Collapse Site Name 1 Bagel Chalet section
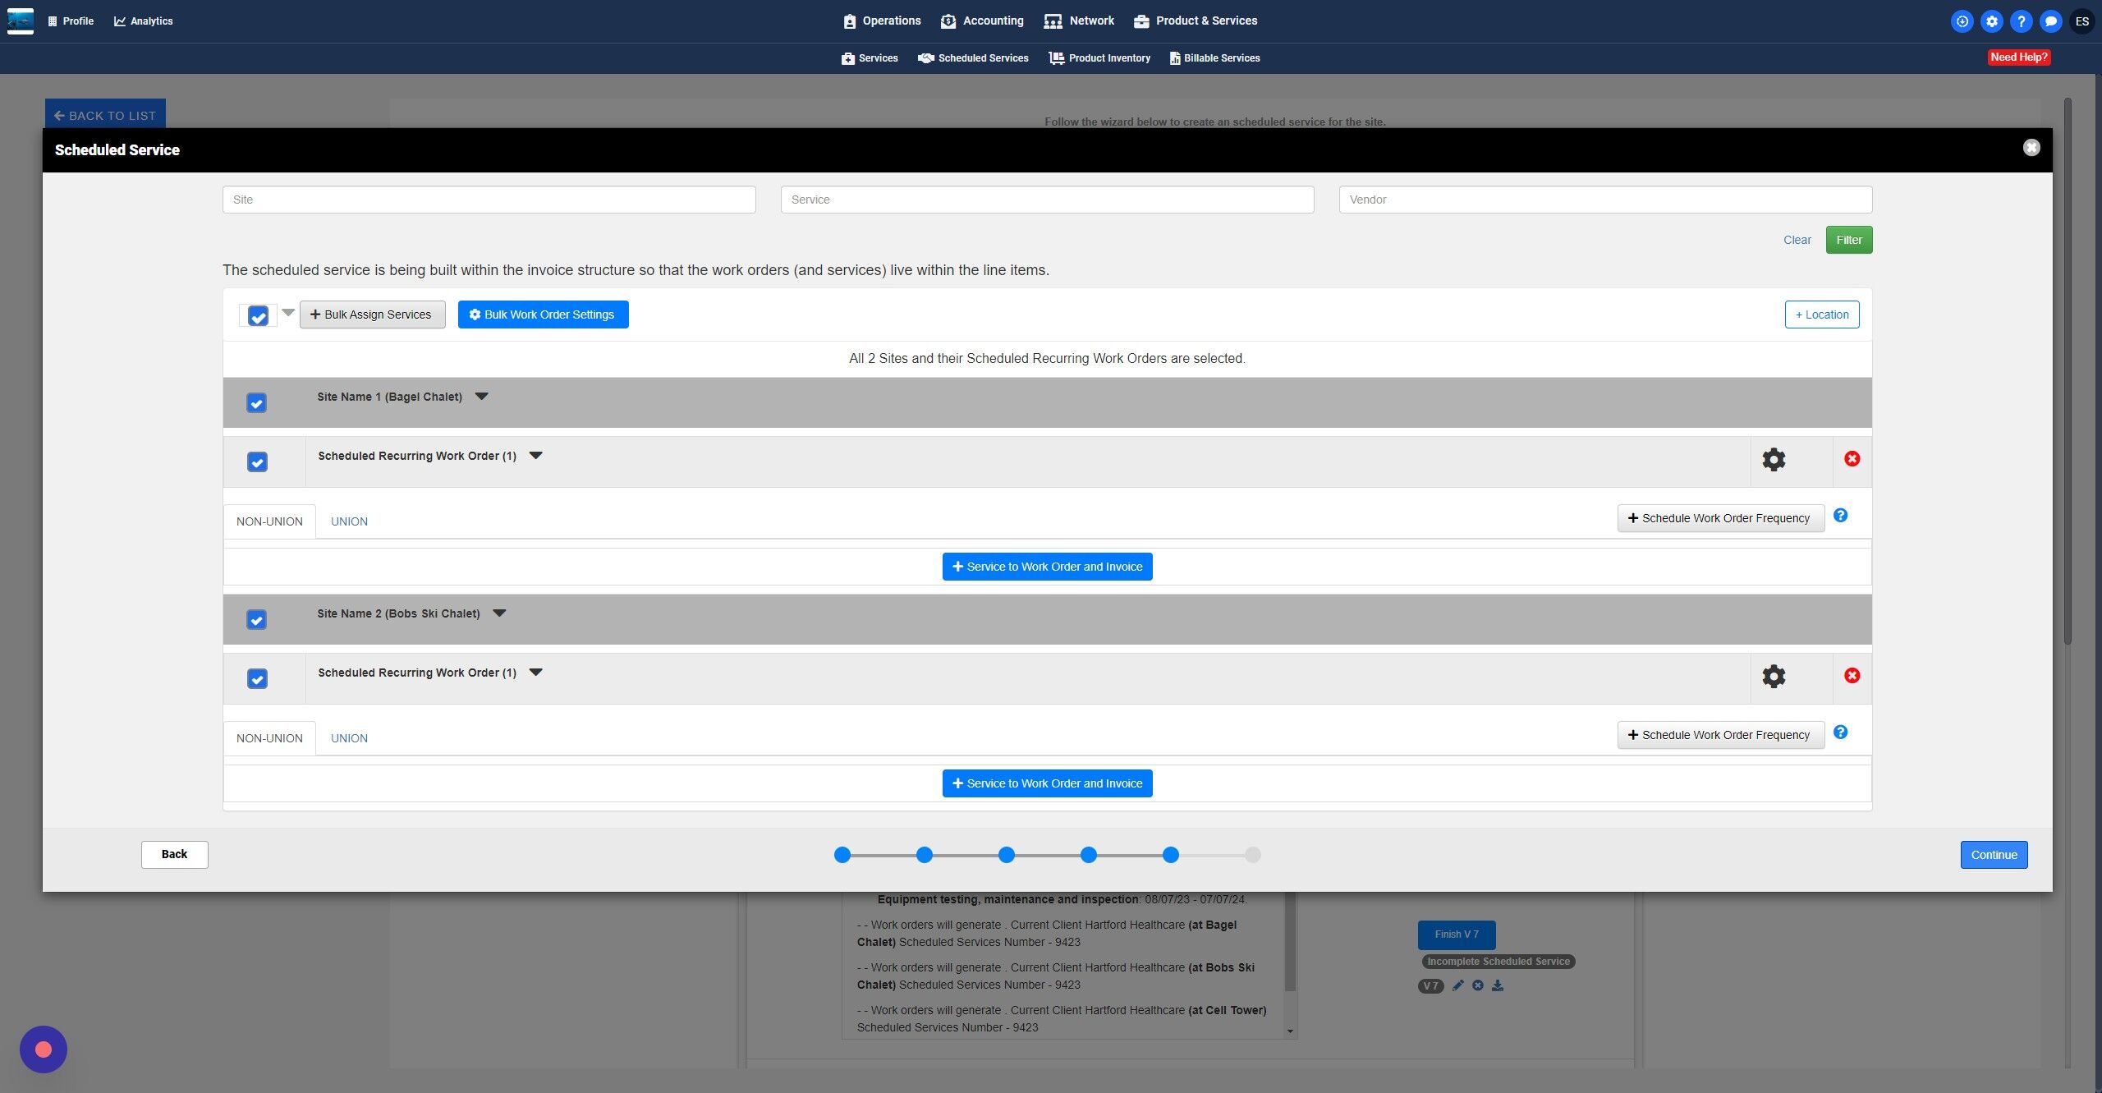The image size is (2102, 1093). pos(482,397)
